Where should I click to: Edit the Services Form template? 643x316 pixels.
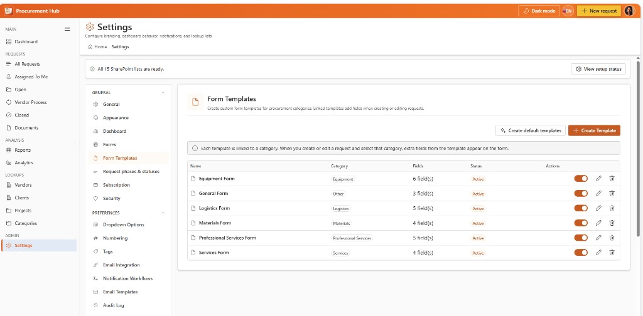pos(598,252)
